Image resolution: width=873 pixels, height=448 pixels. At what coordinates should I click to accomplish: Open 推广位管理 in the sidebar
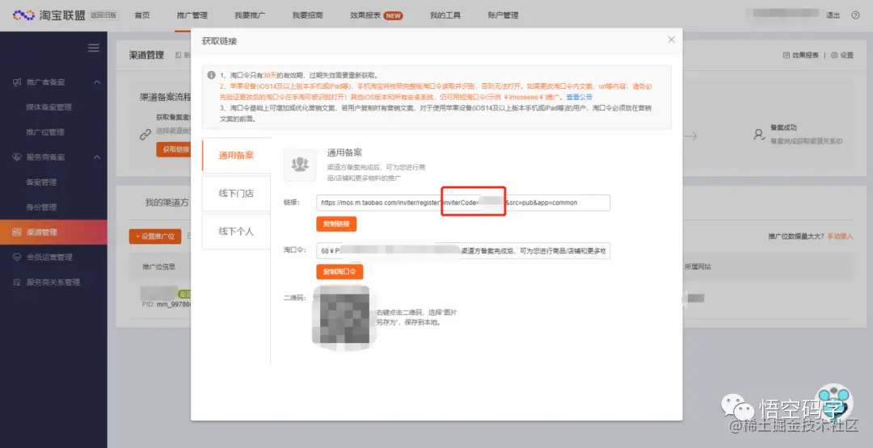pos(45,132)
